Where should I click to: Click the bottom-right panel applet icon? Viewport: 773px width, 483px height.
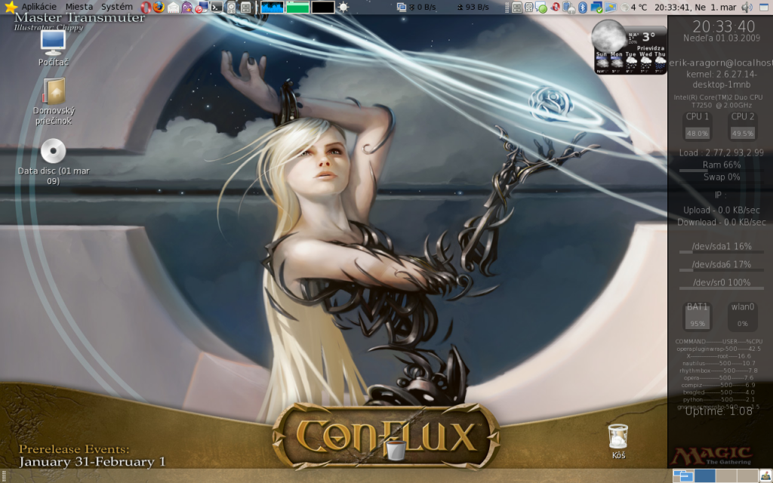point(765,475)
